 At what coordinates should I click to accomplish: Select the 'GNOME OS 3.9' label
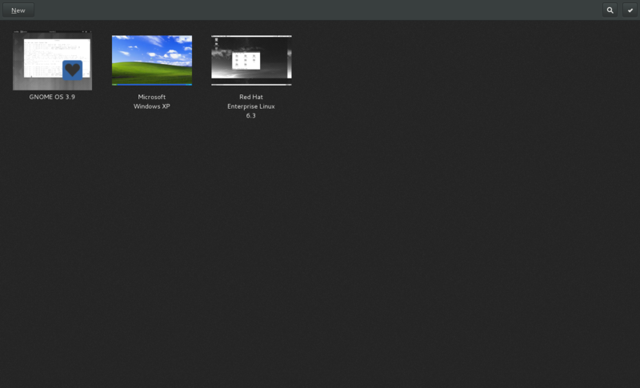click(52, 97)
